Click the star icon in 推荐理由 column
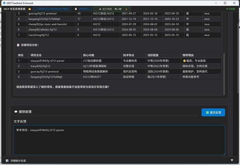Image resolution: width=240 pixels, height=165 pixels. tap(184, 61)
